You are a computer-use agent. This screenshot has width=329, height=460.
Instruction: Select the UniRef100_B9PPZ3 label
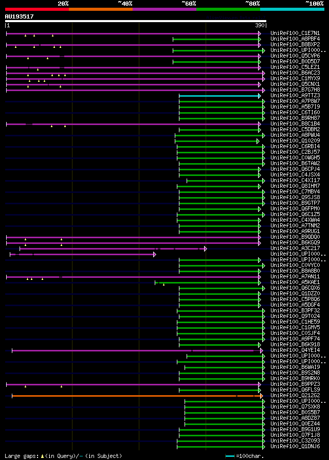coord(295,384)
